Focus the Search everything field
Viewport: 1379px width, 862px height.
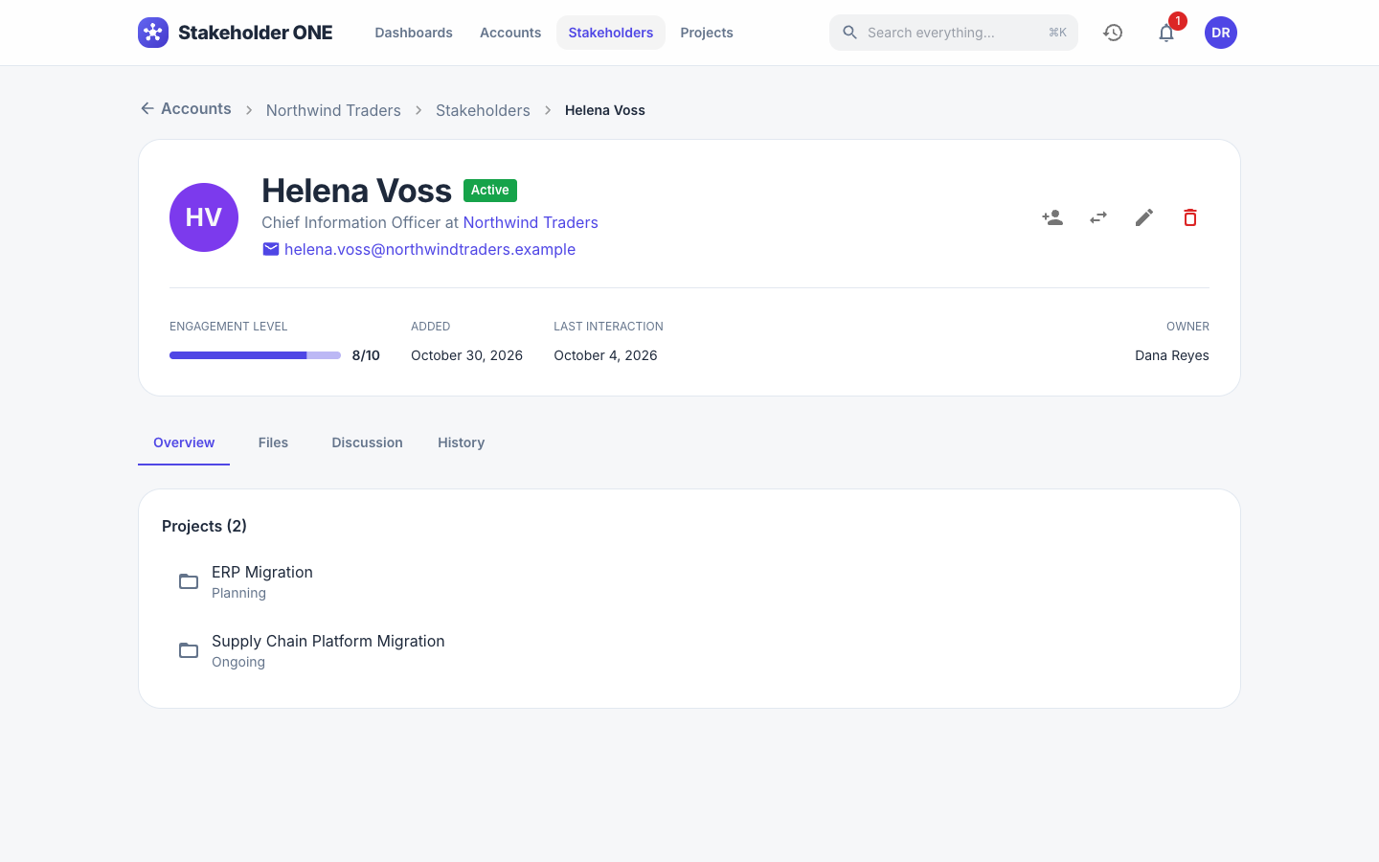[954, 33]
